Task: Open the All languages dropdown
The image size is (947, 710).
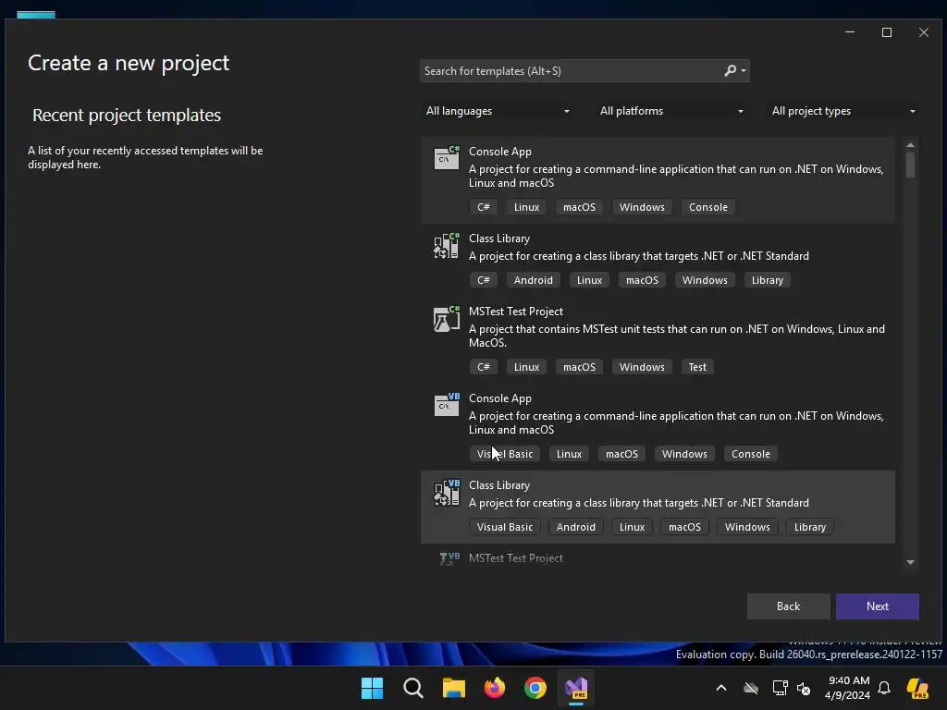Action: 498,111
